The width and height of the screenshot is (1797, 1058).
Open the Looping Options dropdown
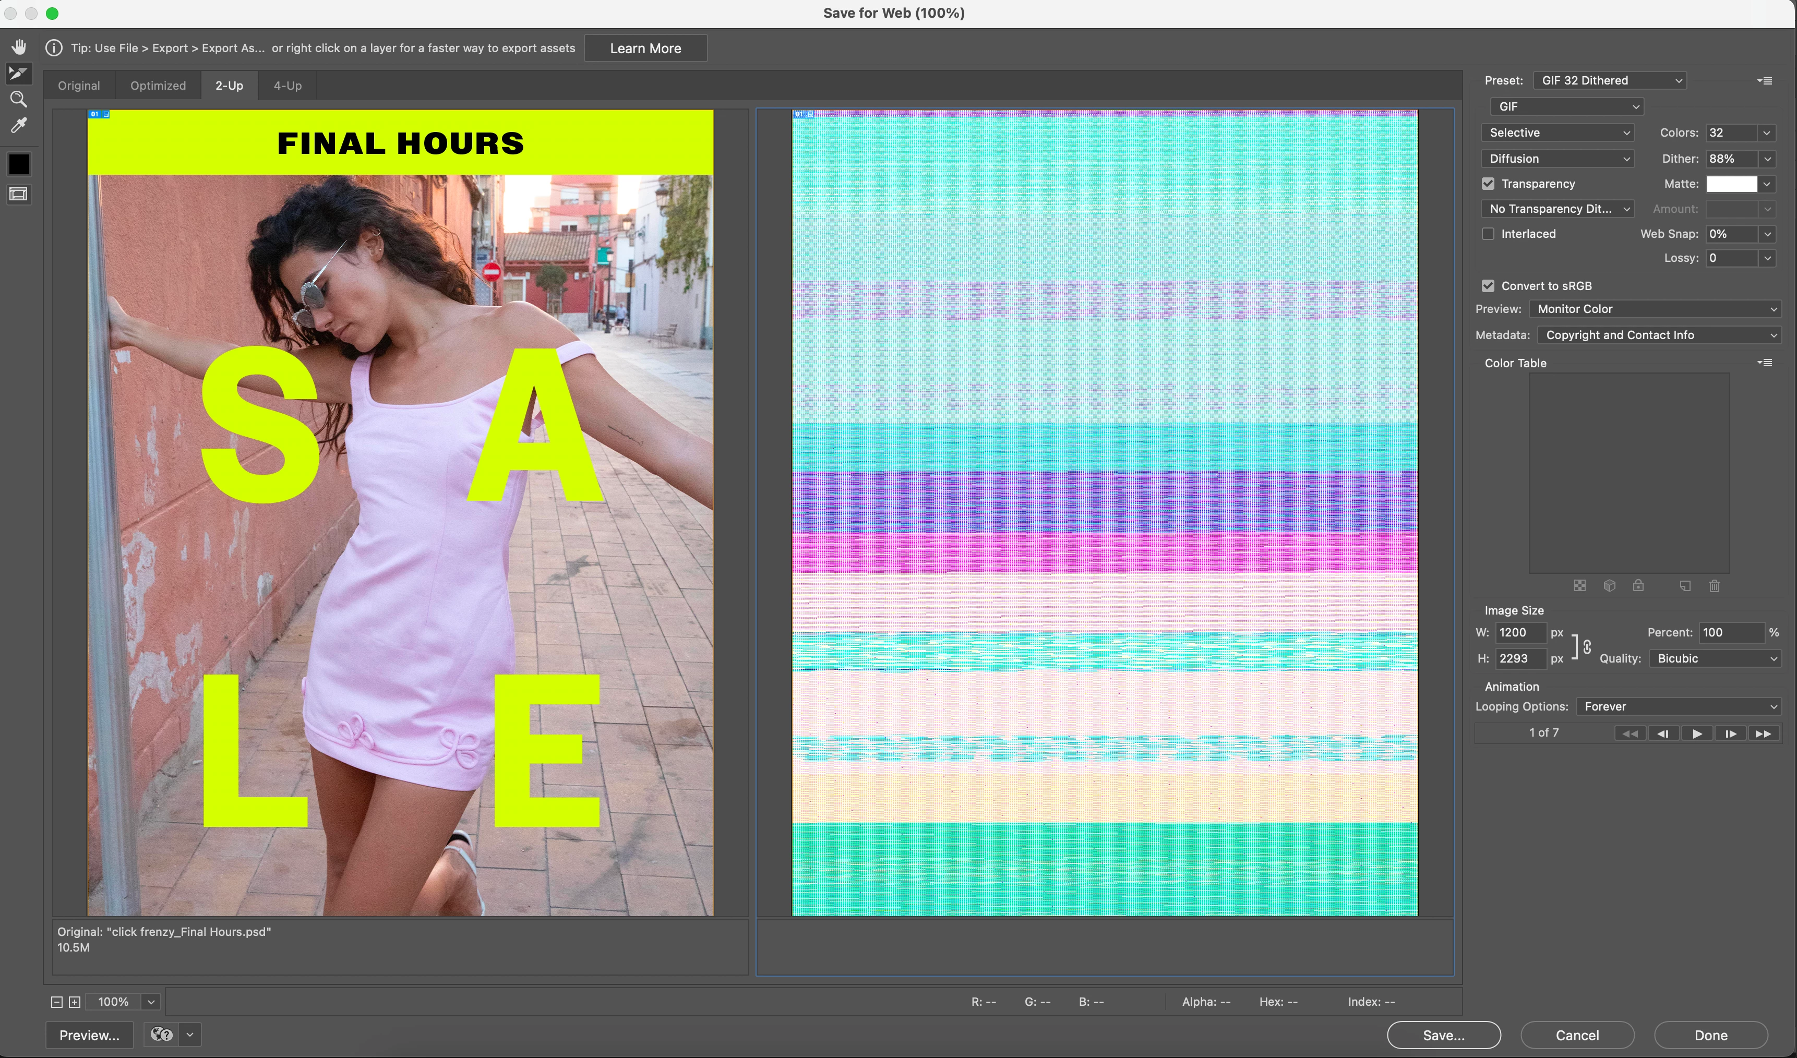click(x=1679, y=706)
